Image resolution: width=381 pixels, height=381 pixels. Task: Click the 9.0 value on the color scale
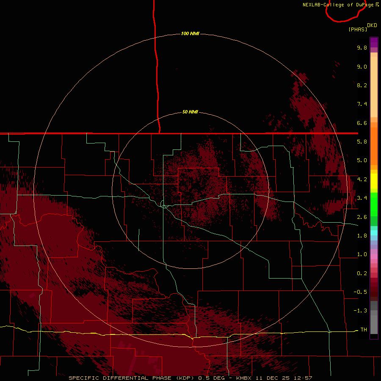click(x=362, y=66)
